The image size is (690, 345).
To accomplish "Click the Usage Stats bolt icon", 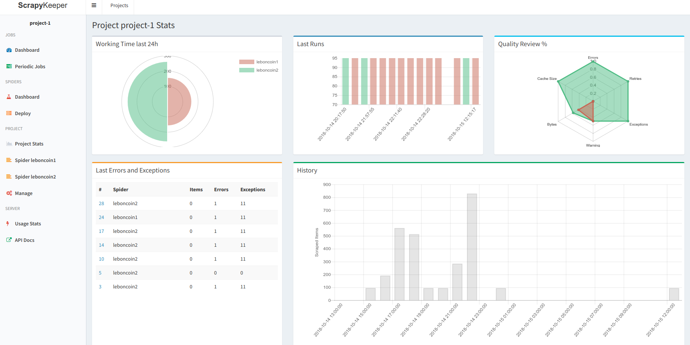I will tap(8, 223).
